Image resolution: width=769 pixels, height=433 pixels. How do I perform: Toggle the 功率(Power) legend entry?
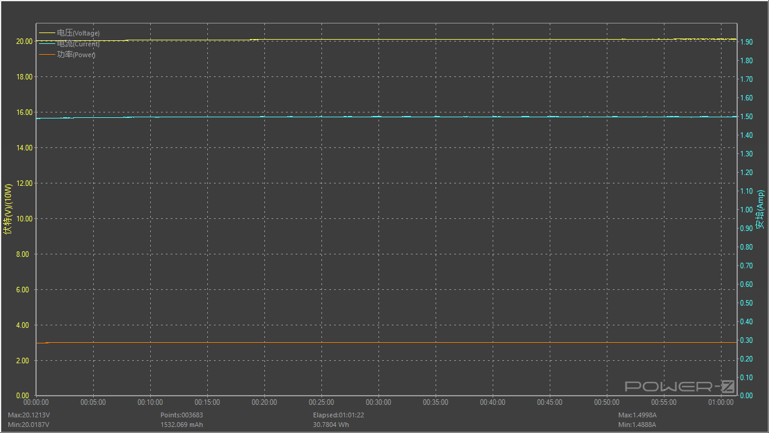click(x=76, y=55)
